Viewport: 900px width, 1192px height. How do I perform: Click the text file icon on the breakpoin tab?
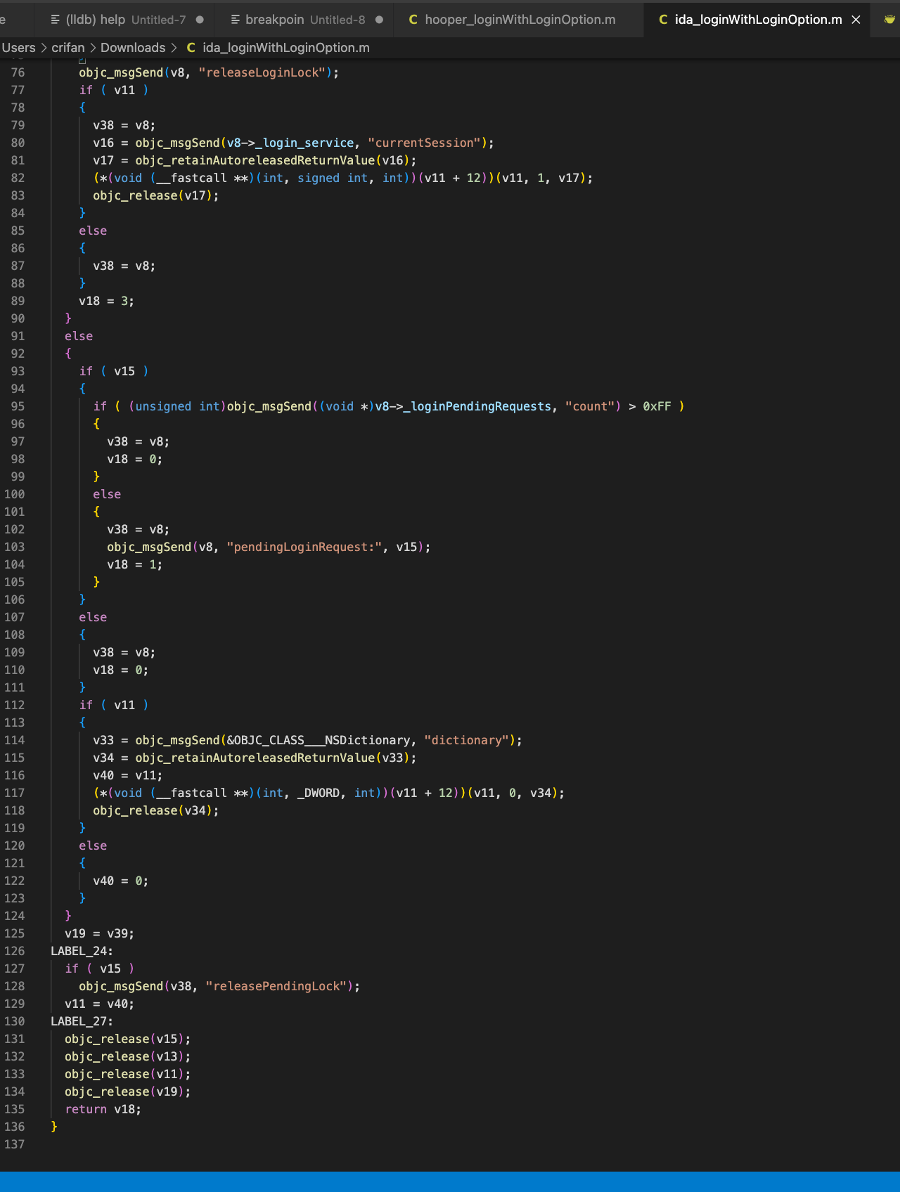(x=236, y=20)
